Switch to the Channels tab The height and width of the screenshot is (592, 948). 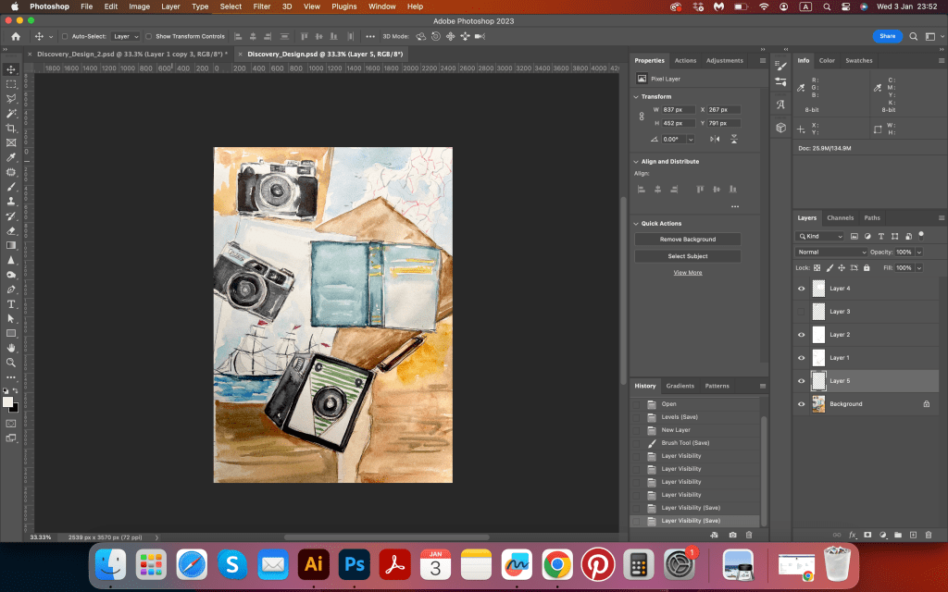click(x=840, y=217)
